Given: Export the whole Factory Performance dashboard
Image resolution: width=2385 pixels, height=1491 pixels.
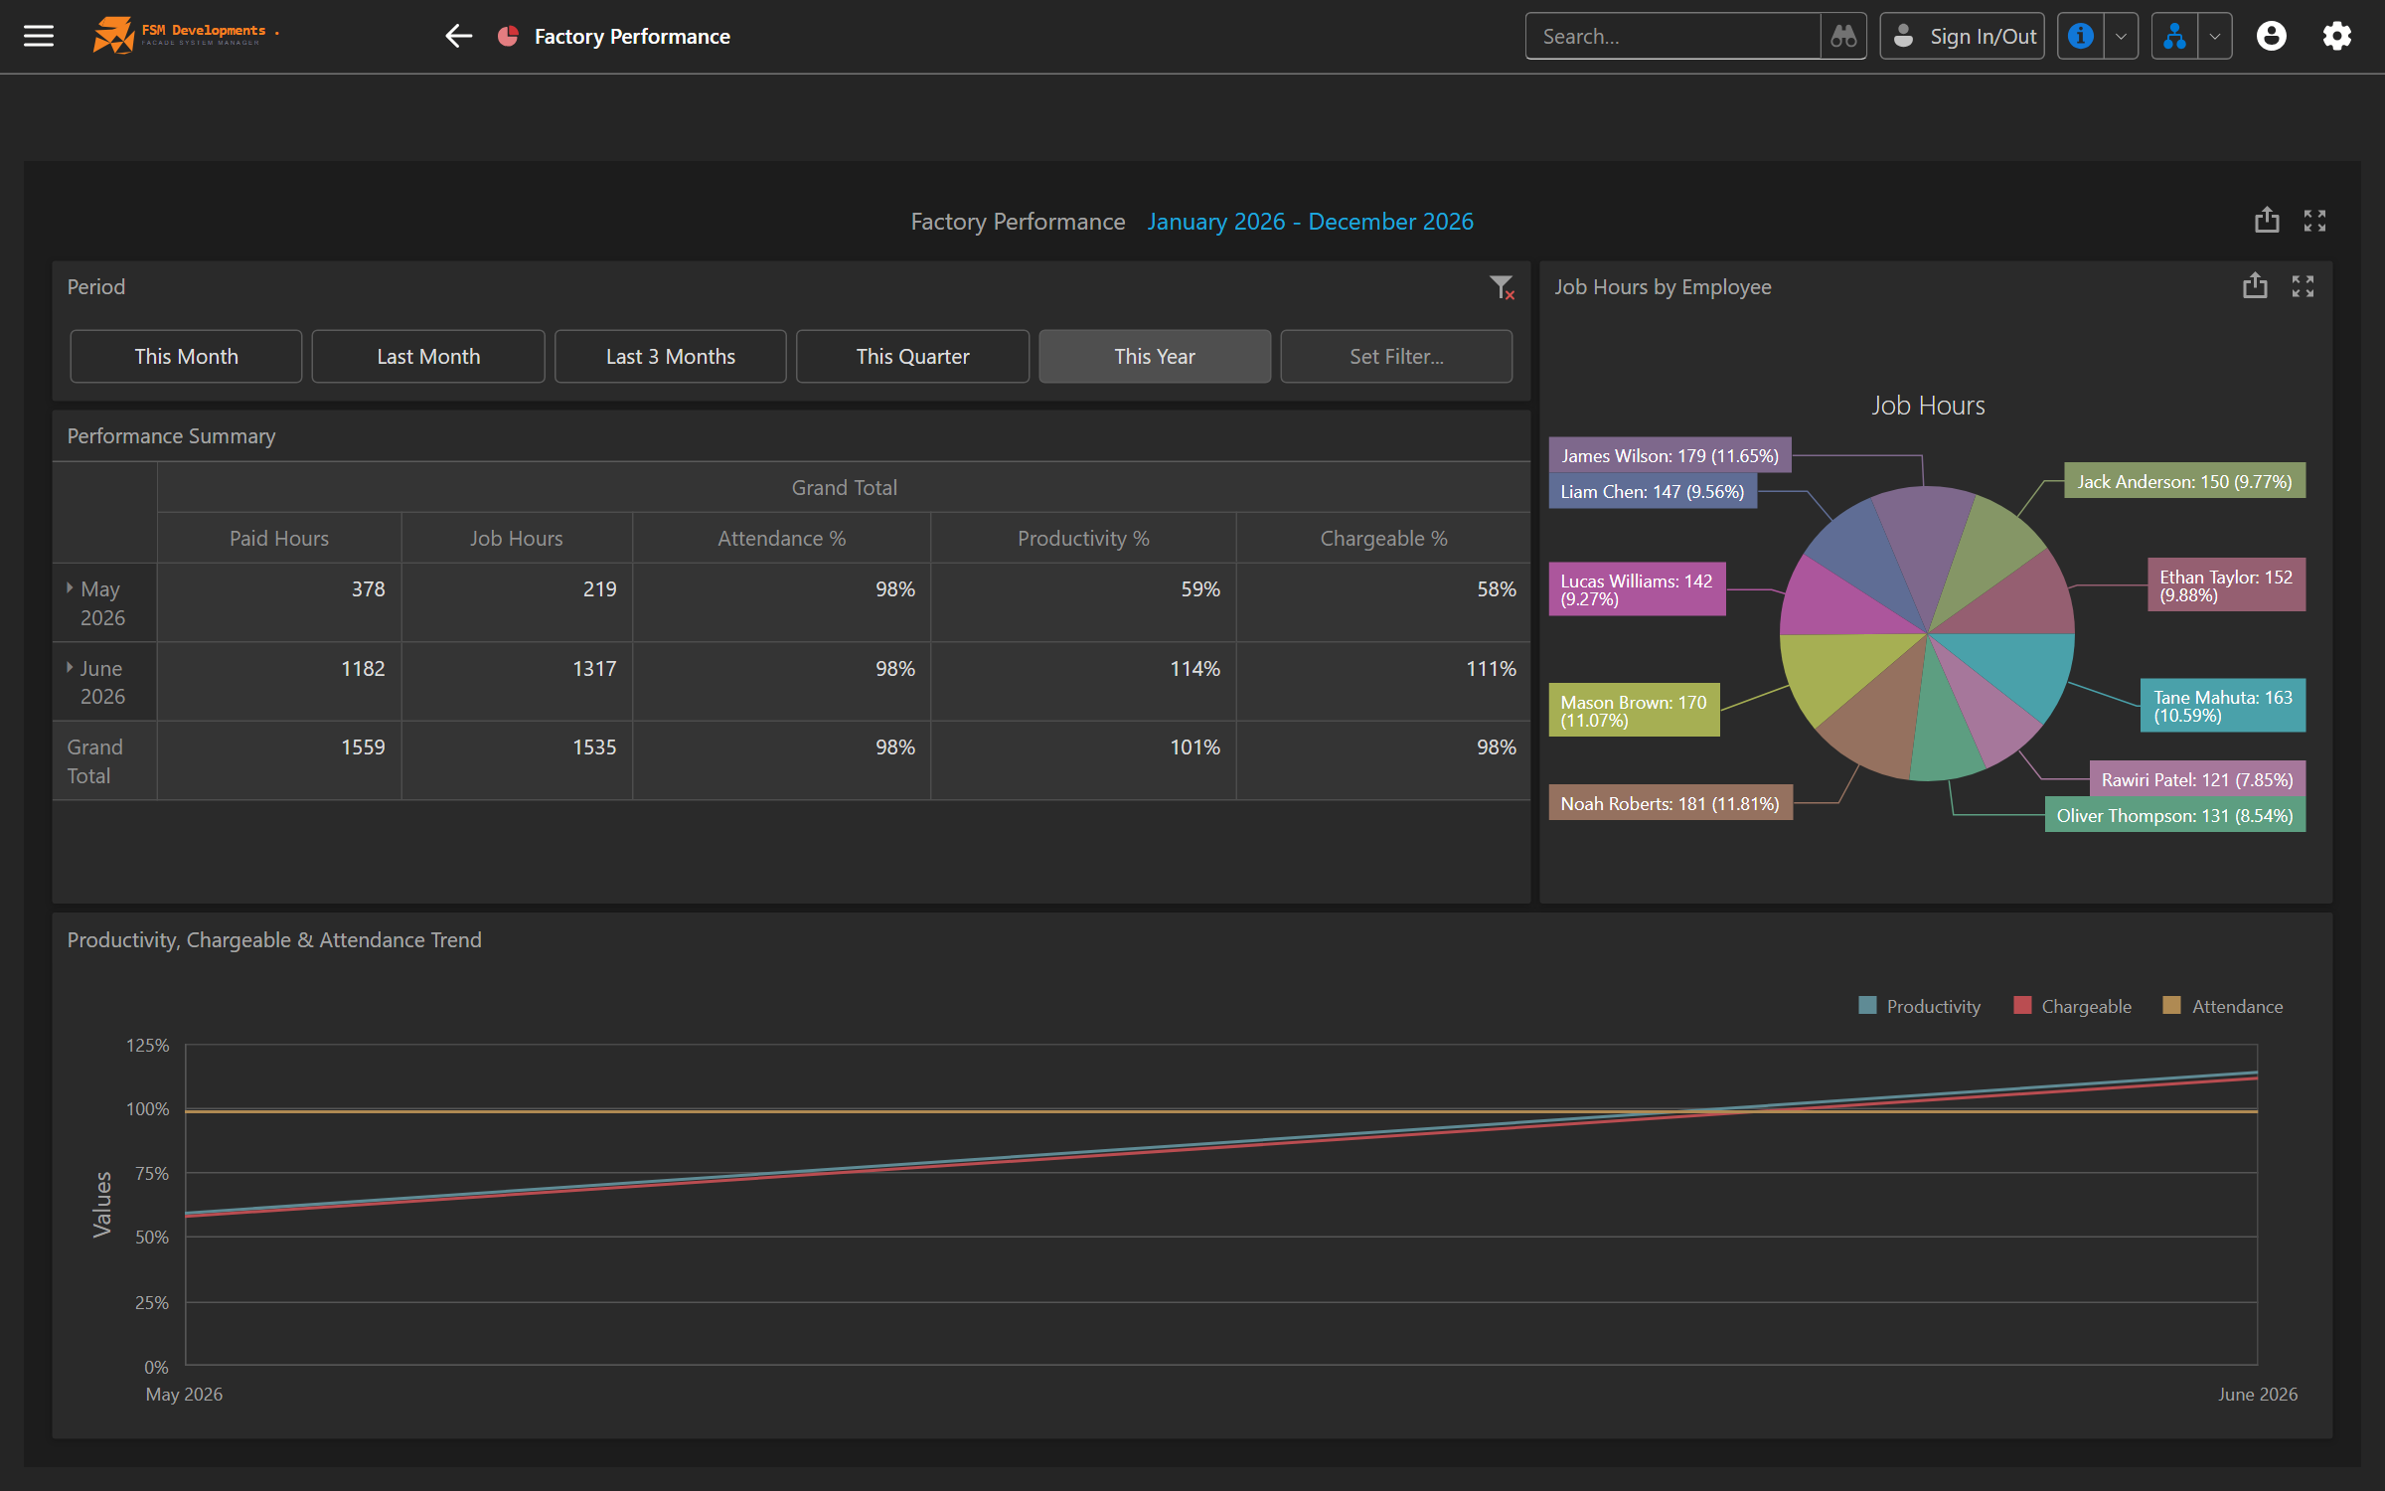Looking at the screenshot, I should 2267,220.
